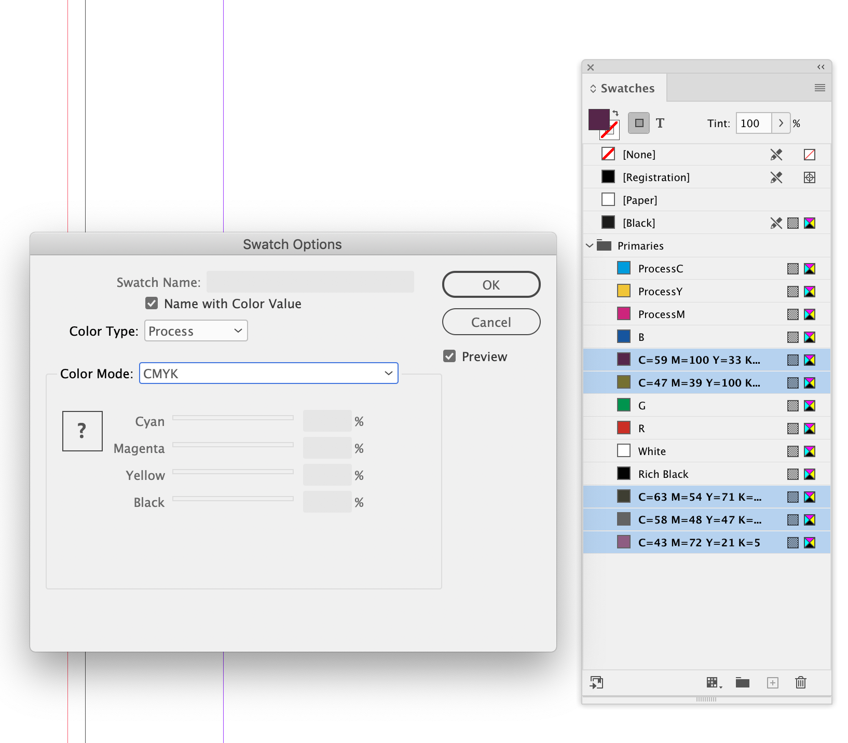The height and width of the screenshot is (743, 848).
Task: Collapse the Primaries color group
Action: 590,245
